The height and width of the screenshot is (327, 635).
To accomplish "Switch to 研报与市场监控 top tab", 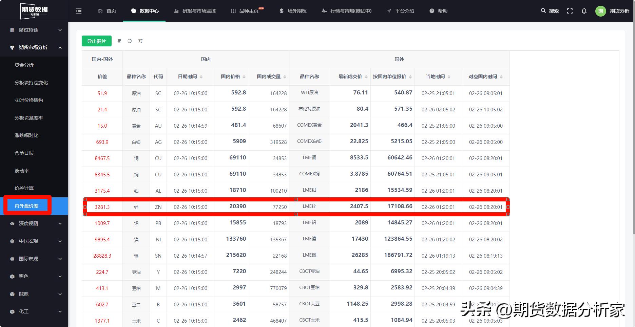I will click(195, 11).
